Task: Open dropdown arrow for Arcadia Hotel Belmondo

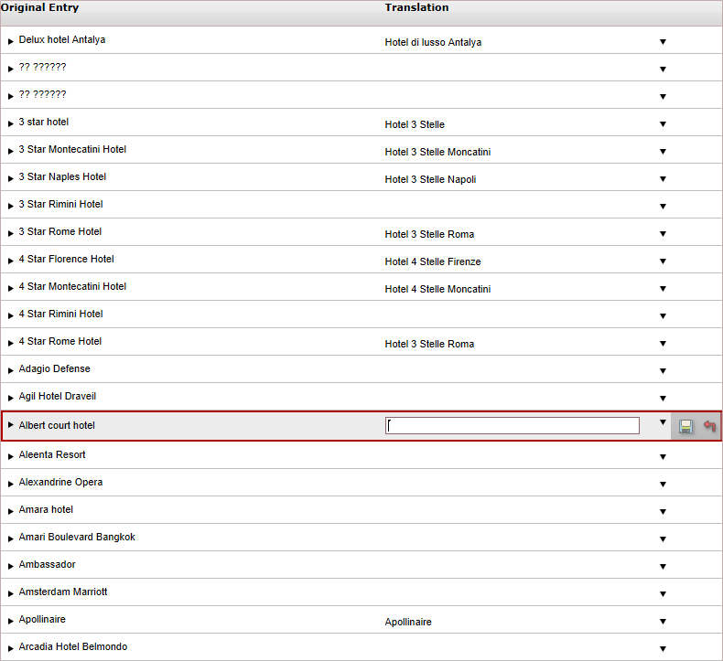Action: 663,649
